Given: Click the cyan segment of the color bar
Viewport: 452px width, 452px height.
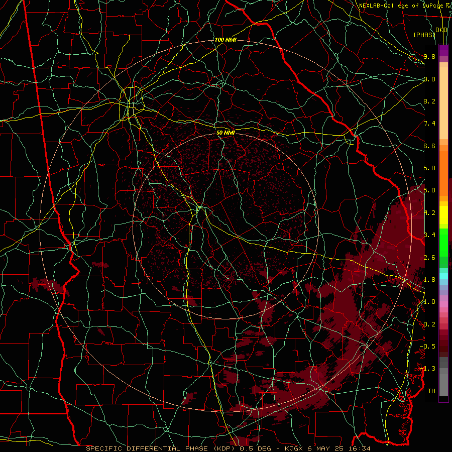Looking at the screenshot, I should tap(443, 276).
